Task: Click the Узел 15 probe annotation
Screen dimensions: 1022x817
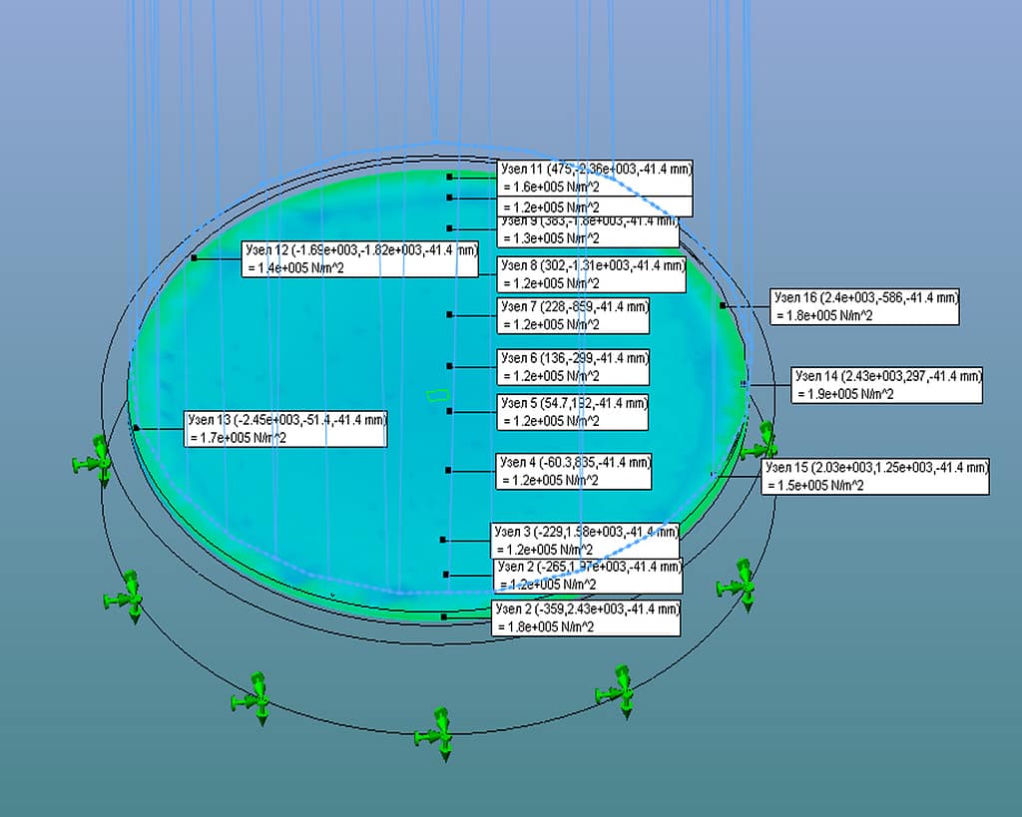Action: (x=875, y=476)
